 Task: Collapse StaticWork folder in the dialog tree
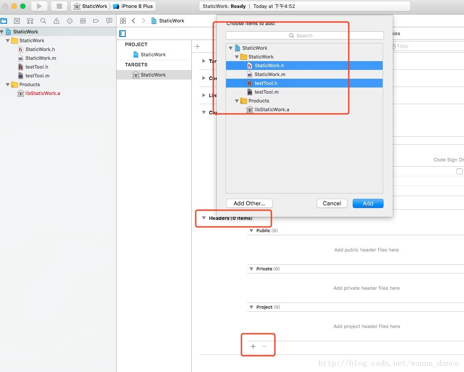click(237, 57)
